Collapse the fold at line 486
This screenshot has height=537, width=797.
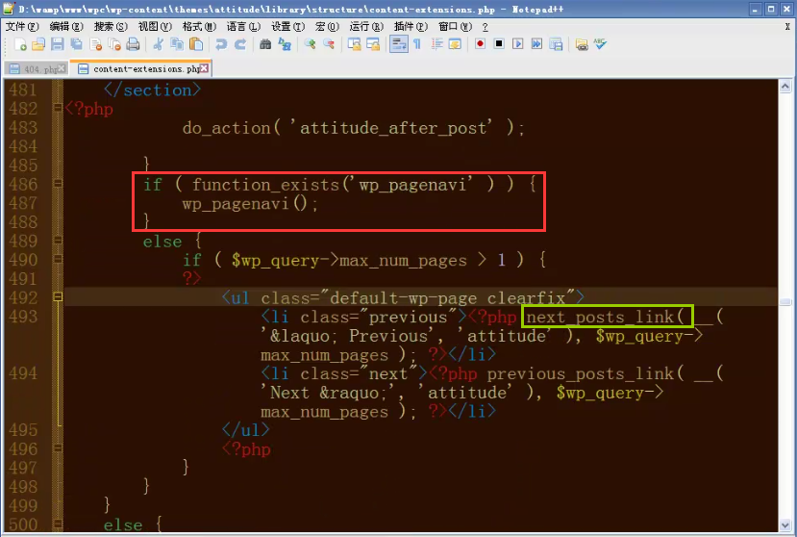pos(58,183)
